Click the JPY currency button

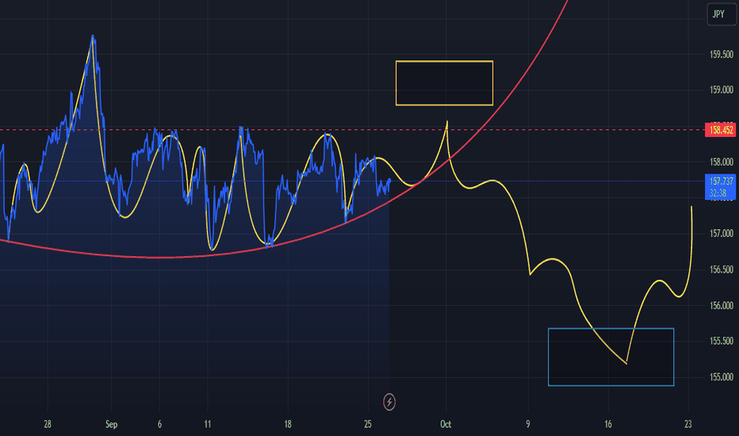point(721,14)
